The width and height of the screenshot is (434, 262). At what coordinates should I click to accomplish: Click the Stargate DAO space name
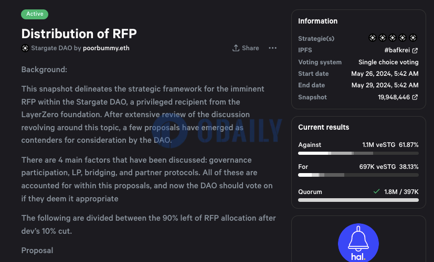coord(51,48)
